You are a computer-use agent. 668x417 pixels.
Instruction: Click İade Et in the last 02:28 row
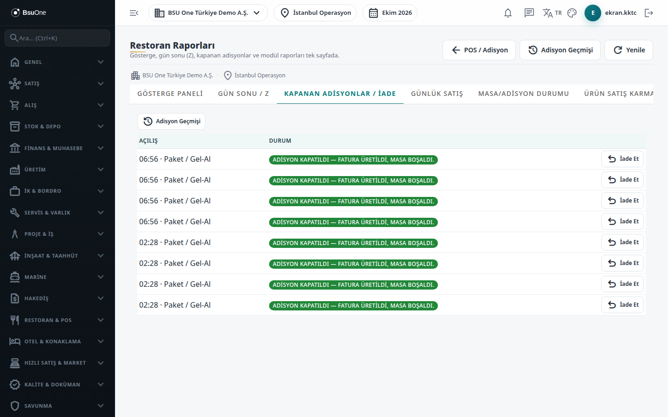[x=623, y=305]
